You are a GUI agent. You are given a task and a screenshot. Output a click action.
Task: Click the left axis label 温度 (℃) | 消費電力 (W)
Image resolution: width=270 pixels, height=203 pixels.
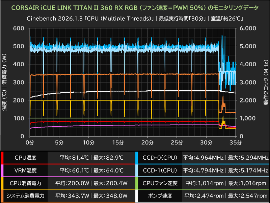point(4,82)
